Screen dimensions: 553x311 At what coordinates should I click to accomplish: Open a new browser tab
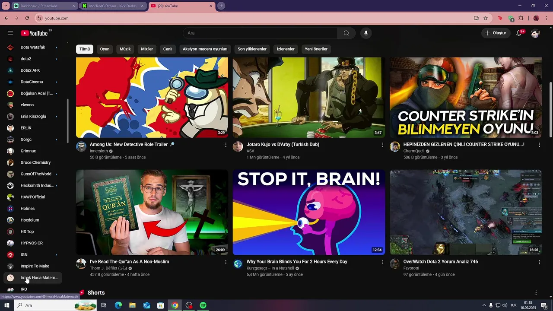[221, 6]
